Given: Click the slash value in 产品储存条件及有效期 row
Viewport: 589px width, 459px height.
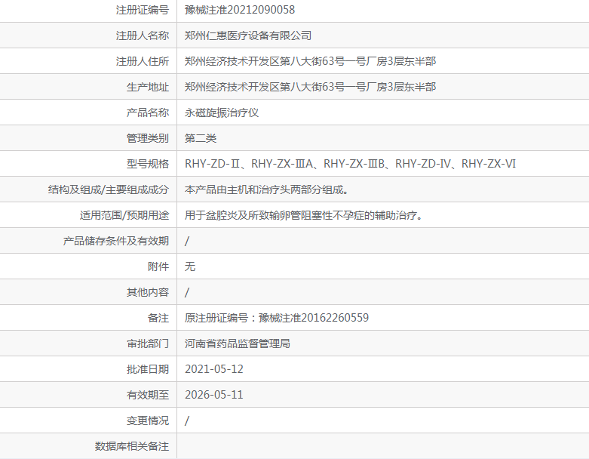Looking at the screenshot, I should (187, 241).
